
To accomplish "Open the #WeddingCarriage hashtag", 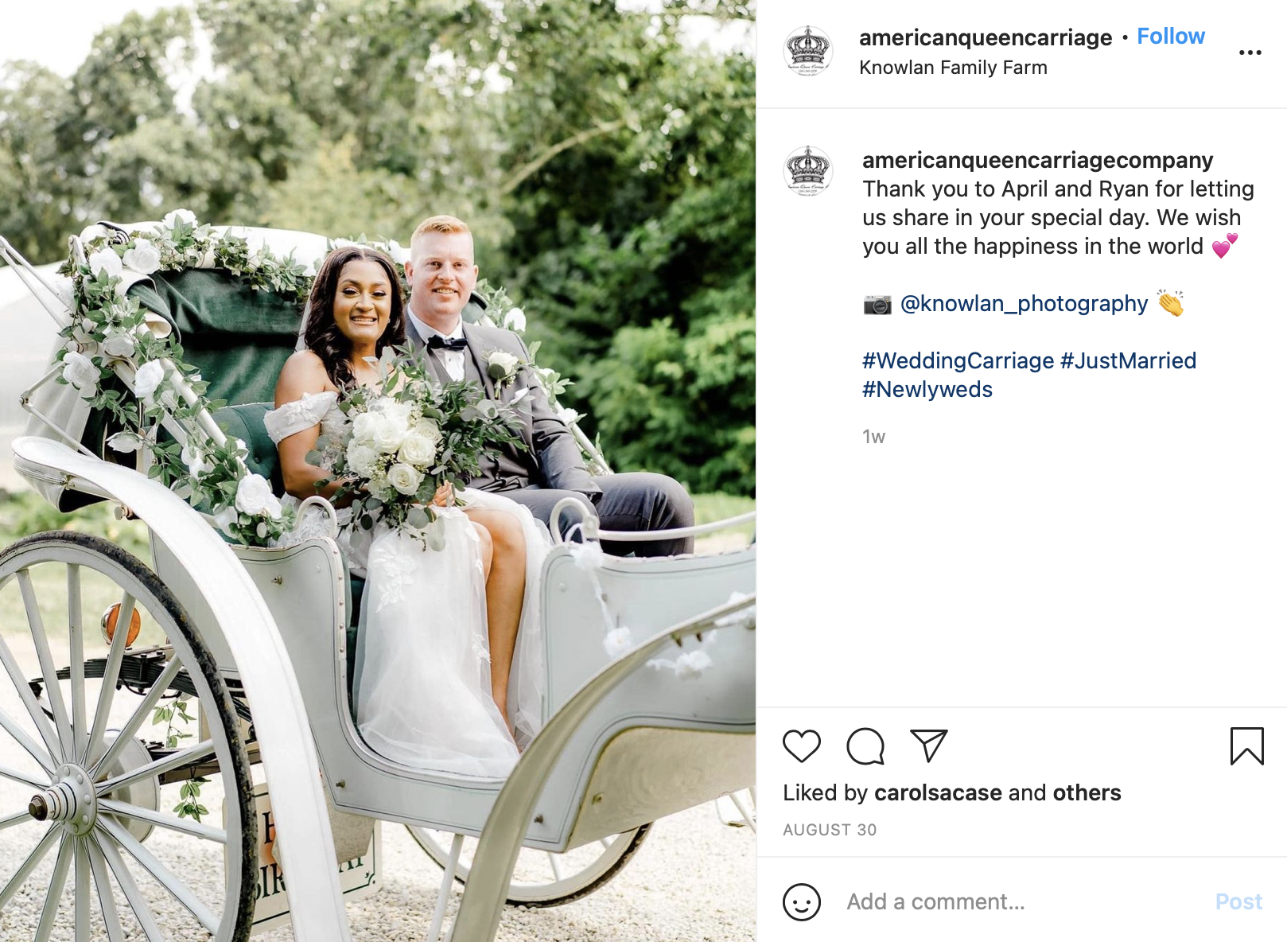I will [x=958, y=360].
